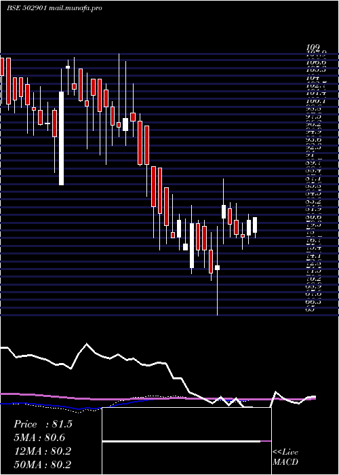Screen dimensions: 339x475
Task: Click the '5MA : 80.6' value
Action: [x=39, y=438]
